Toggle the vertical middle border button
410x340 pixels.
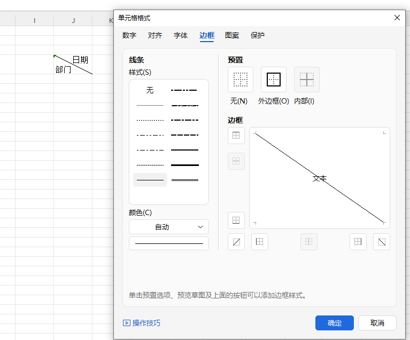pos(309,242)
